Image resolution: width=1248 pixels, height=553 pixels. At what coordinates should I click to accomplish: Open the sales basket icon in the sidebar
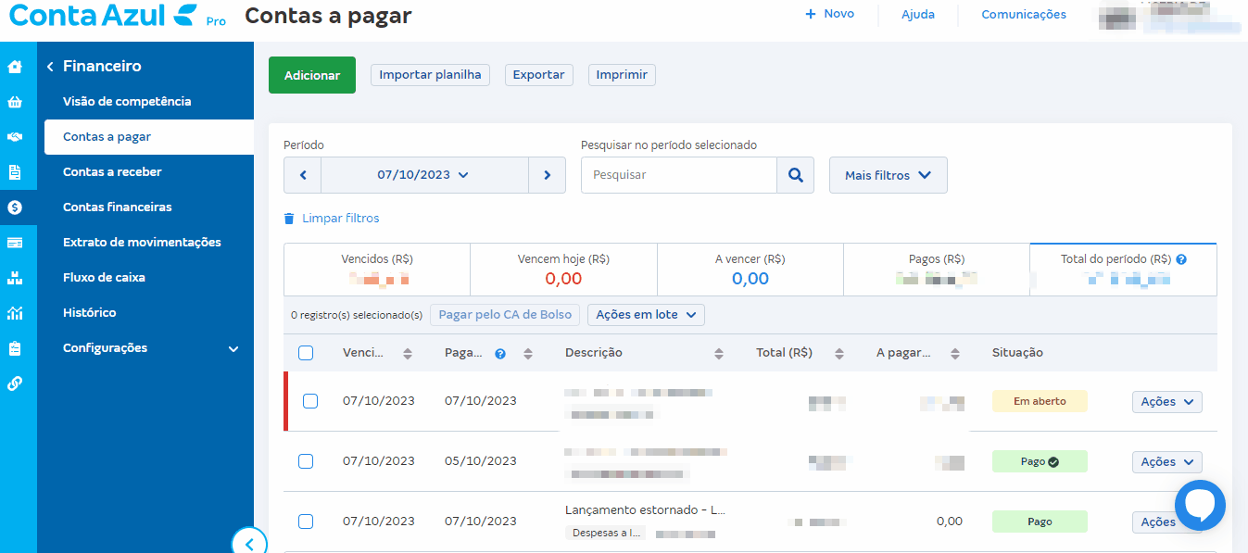pyautogui.click(x=17, y=102)
